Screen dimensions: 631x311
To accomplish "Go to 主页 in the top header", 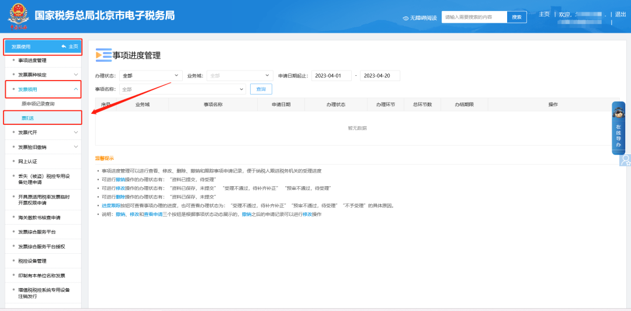I will 544,14.
